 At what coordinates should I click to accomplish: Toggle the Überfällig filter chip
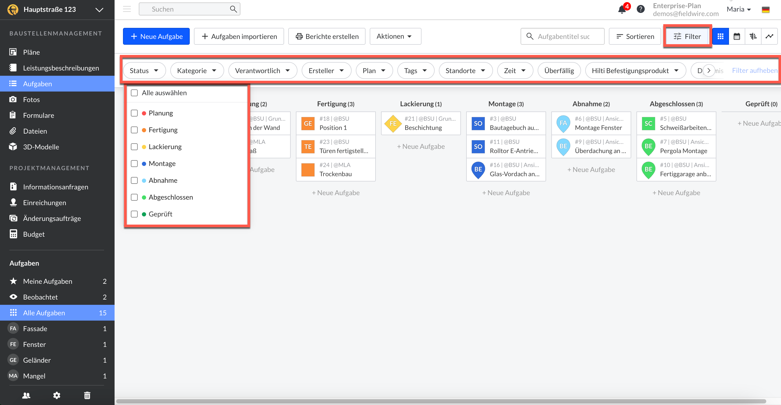pyautogui.click(x=559, y=71)
